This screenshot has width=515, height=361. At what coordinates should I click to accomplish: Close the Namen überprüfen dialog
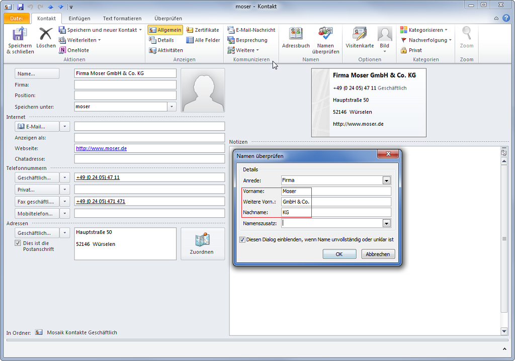point(388,154)
